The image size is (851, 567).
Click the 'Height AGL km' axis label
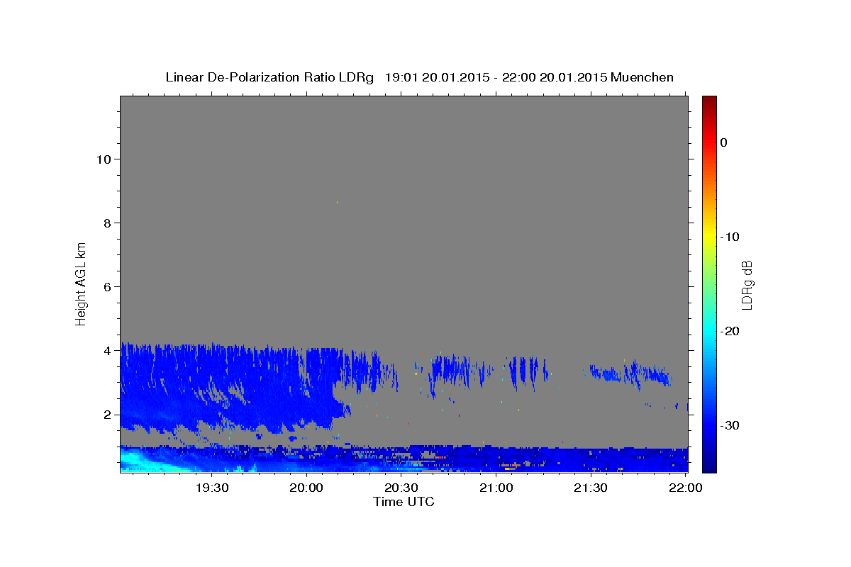81,283
